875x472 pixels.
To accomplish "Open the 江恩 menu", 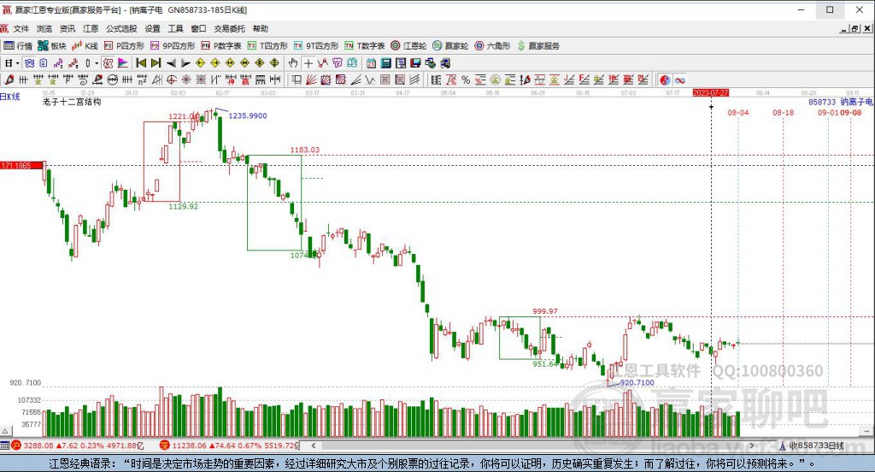I will pyautogui.click(x=91, y=28).
